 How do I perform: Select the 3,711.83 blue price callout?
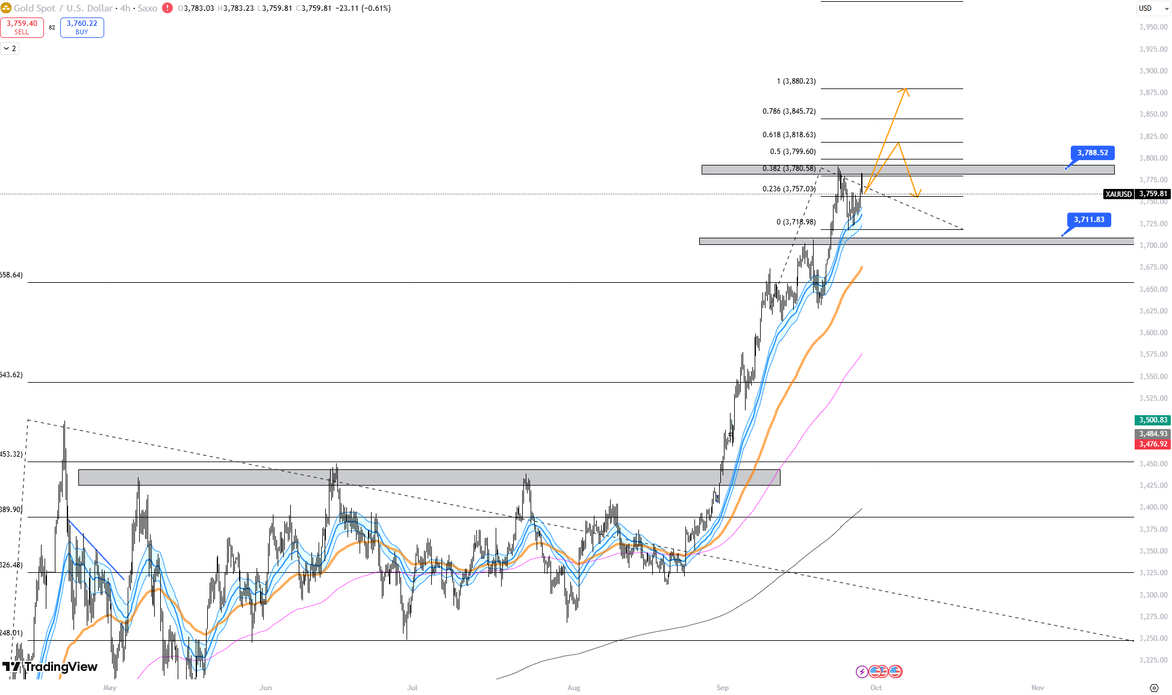point(1089,220)
